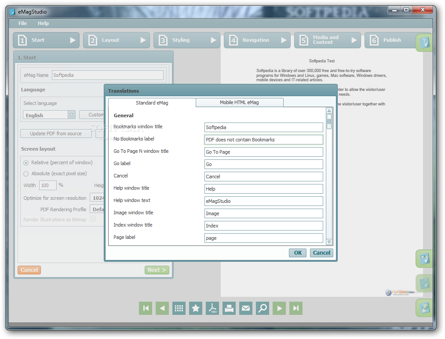Open step 3 Styling
This screenshot has width=445, height=339.
(x=187, y=40)
